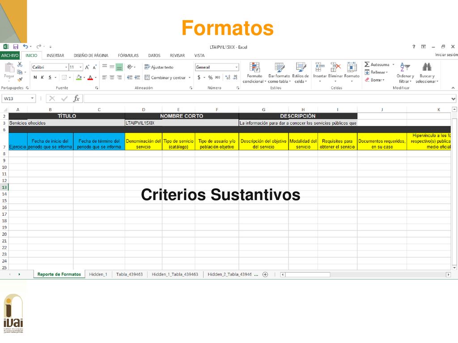Expand the formula bar chevron
458x343 pixels.
click(x=453, y=99)
